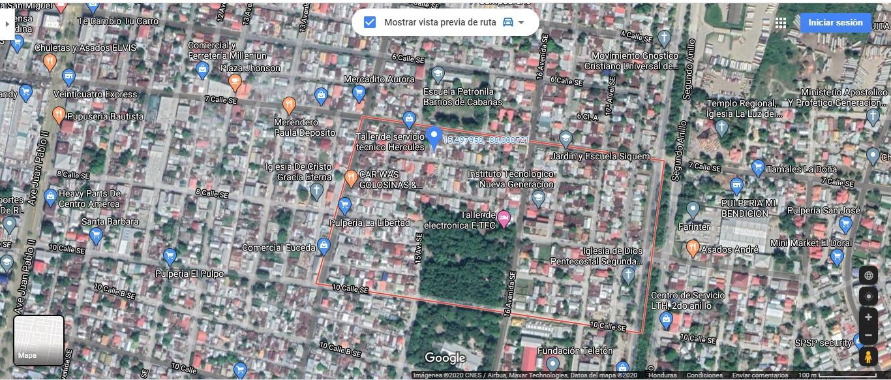
Task: Click the Honduras region link
Action: 662,375
